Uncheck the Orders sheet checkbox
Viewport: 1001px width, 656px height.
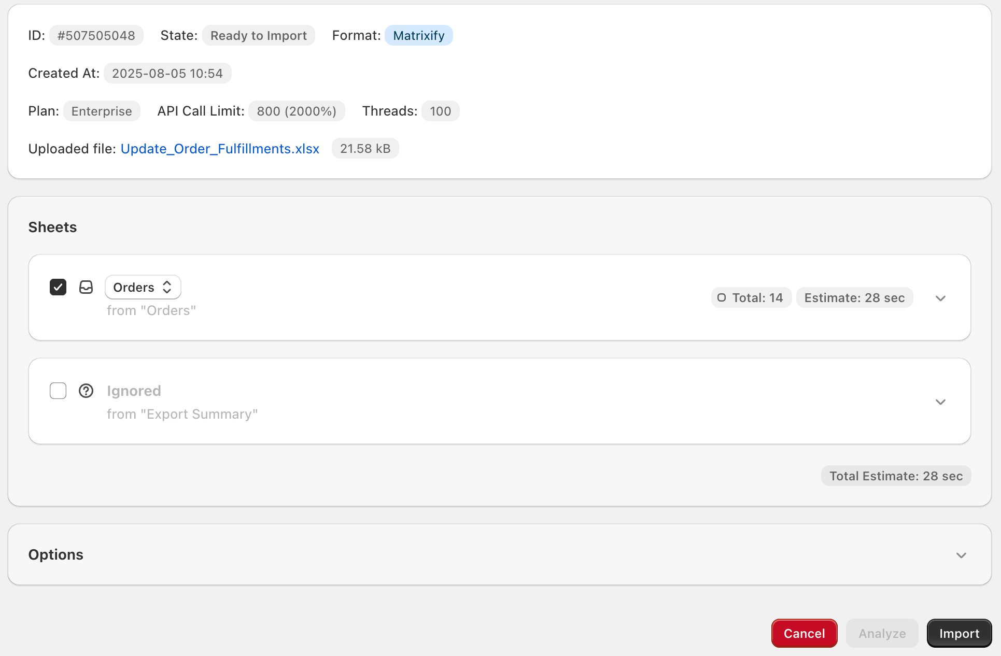coord(58,287)
